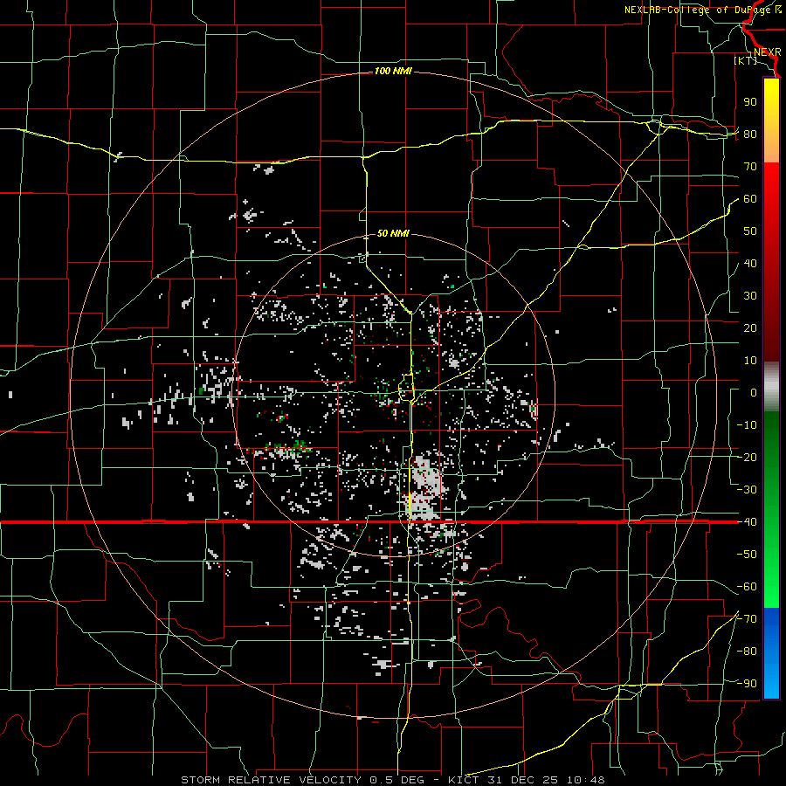Click the "-20" label on the velocity scale

(x=748, y=458)
